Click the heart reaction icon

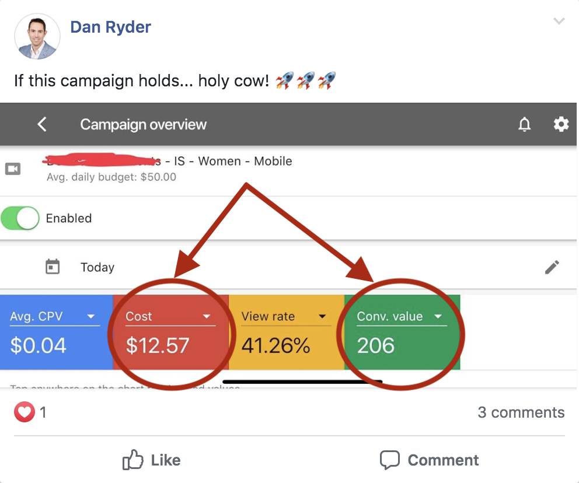coord(24,413)
